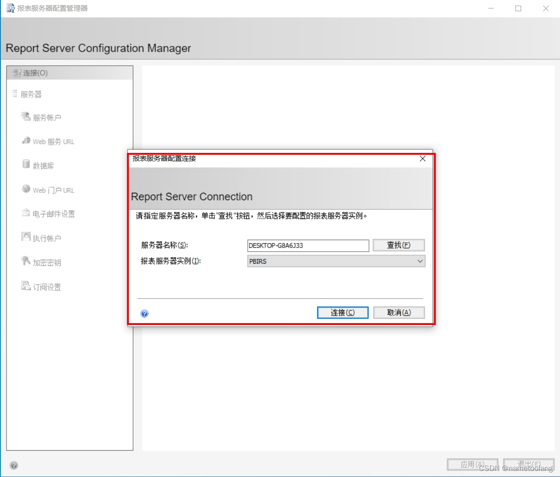Open the 订阅设置 (Subscription Settings) icon
560x477 pixels.
[26, 286]
